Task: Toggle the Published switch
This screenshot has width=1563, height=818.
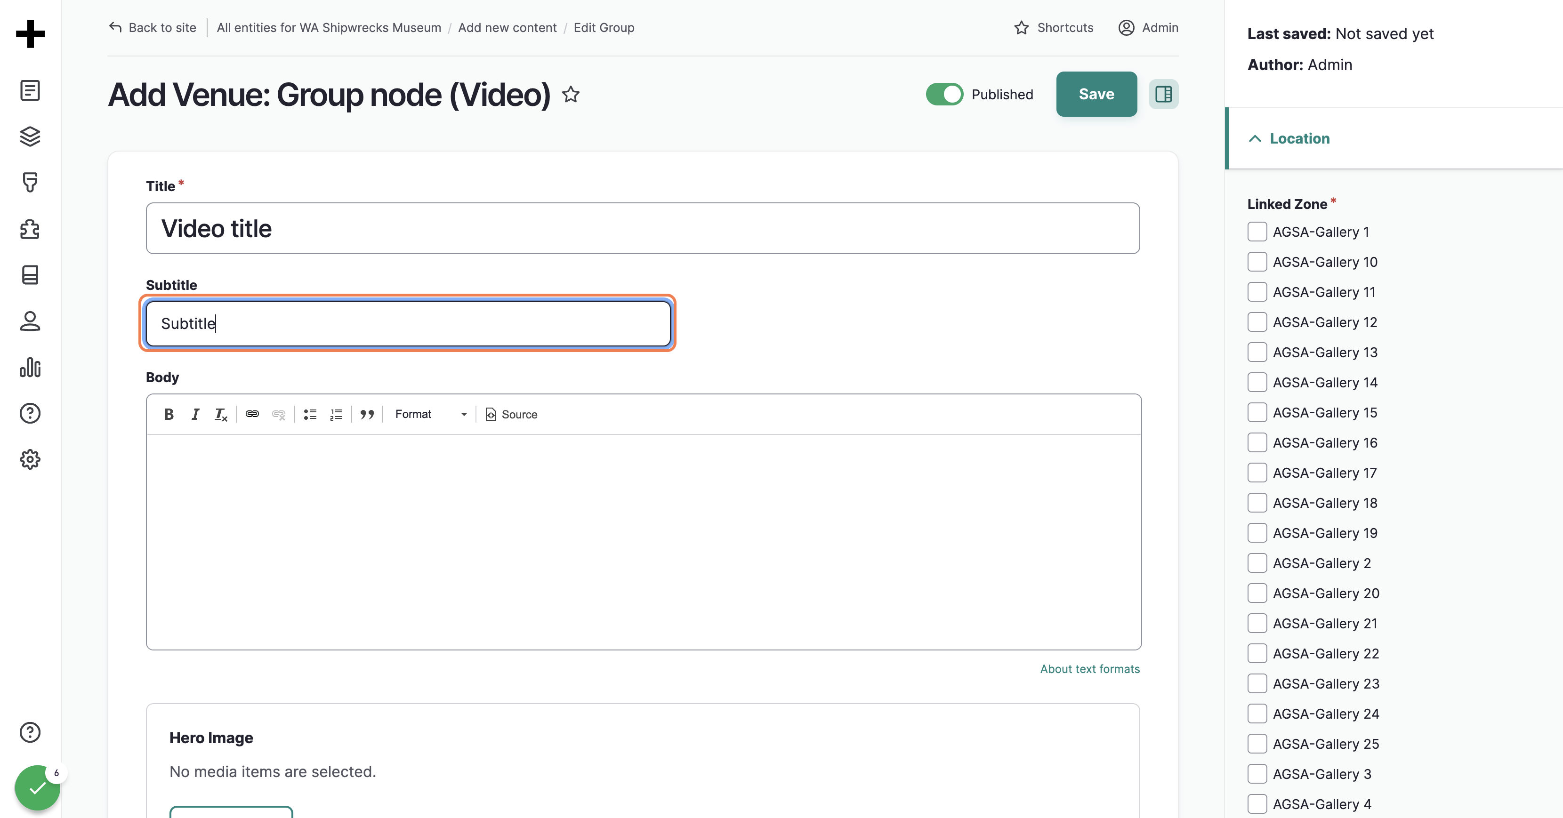Action: [x=944, y=94]
